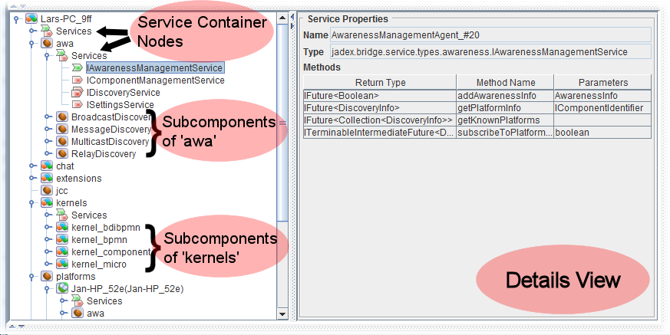
Task: Click the awa component icon
Action: 47,44
